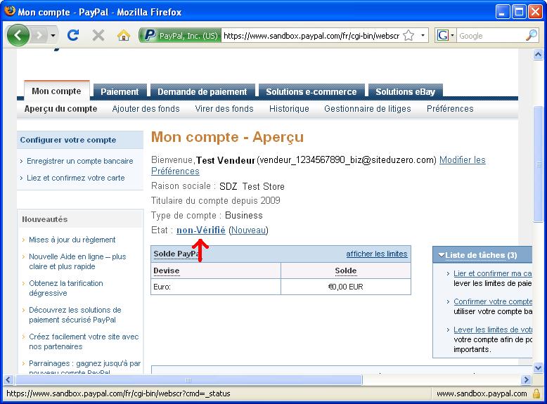Click the Solde column header
The image size is (547, 404).
tap(346, 271)
